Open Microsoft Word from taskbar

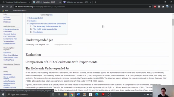78,95
